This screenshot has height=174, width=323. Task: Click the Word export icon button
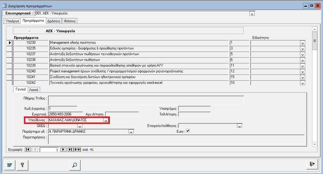(9, 165)
